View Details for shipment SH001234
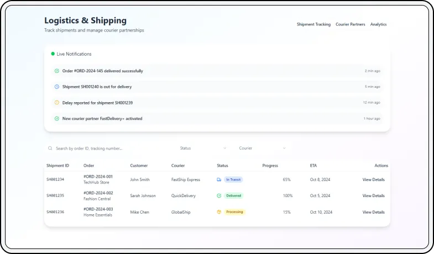The height and width of the screenshot is (254, 434). tap(373, 179)
